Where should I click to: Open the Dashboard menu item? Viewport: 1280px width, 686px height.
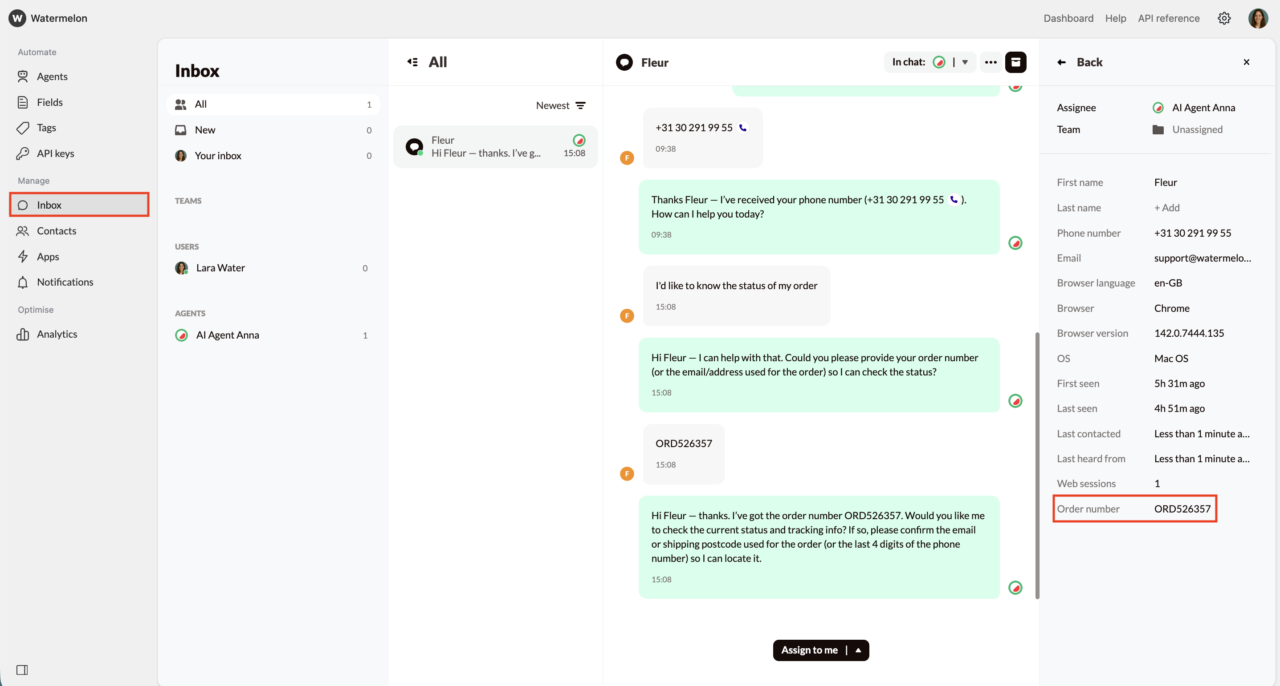1068,18
